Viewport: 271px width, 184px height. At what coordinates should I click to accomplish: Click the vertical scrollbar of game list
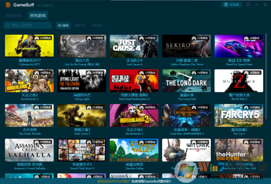coord(266,77)
